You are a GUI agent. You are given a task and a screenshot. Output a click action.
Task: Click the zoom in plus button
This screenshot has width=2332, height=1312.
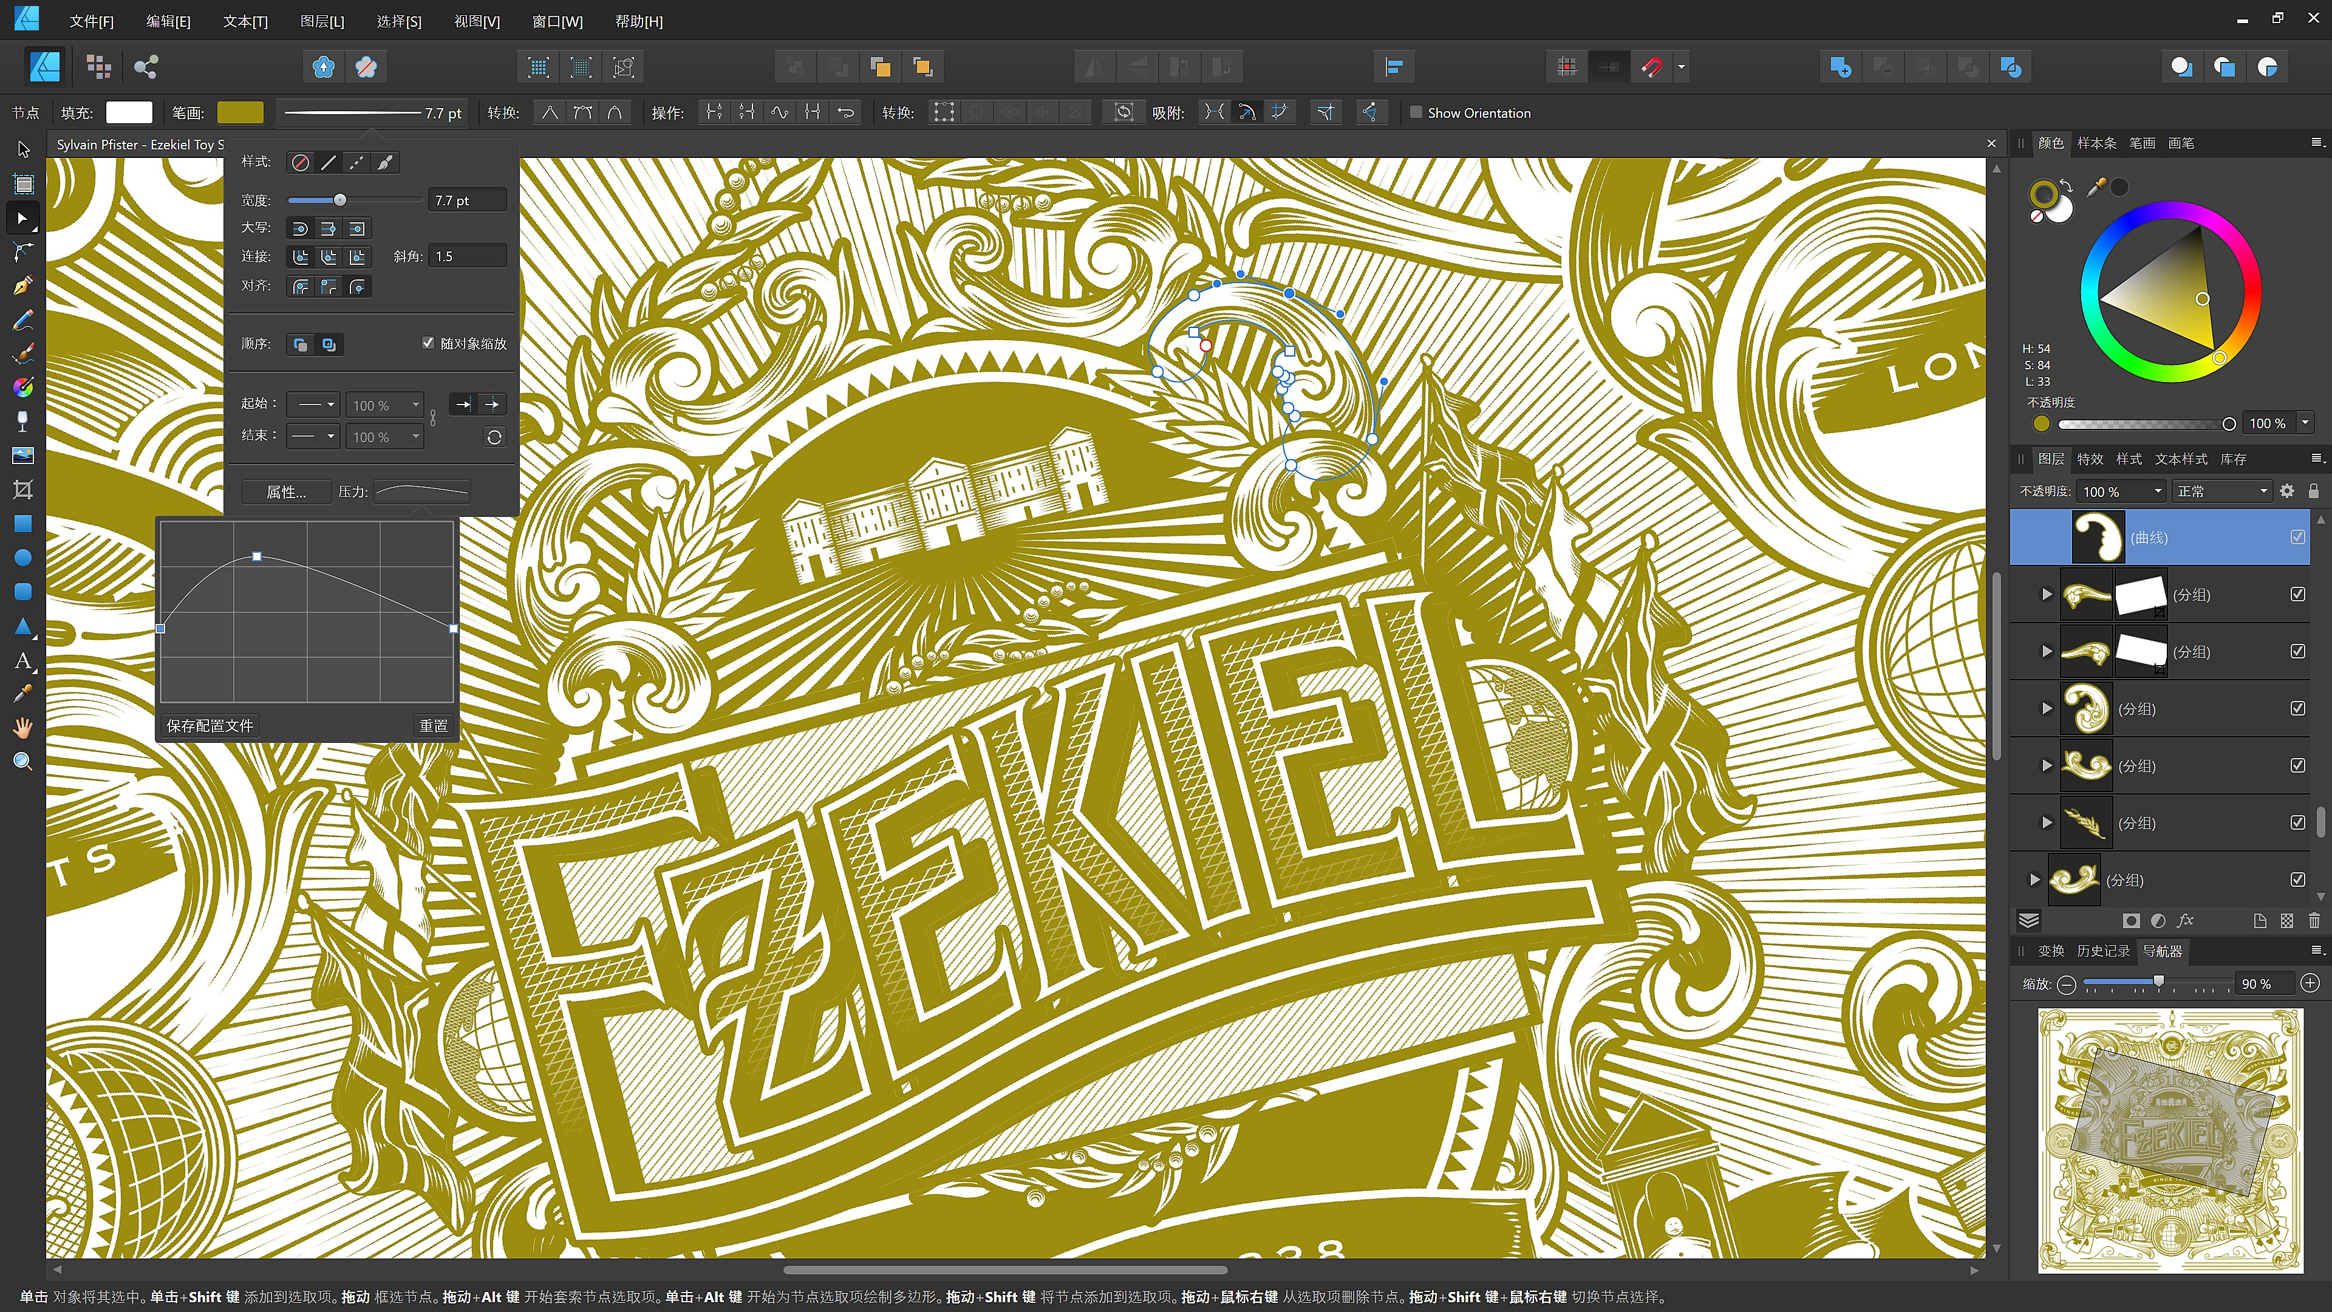pos(2310,983)
